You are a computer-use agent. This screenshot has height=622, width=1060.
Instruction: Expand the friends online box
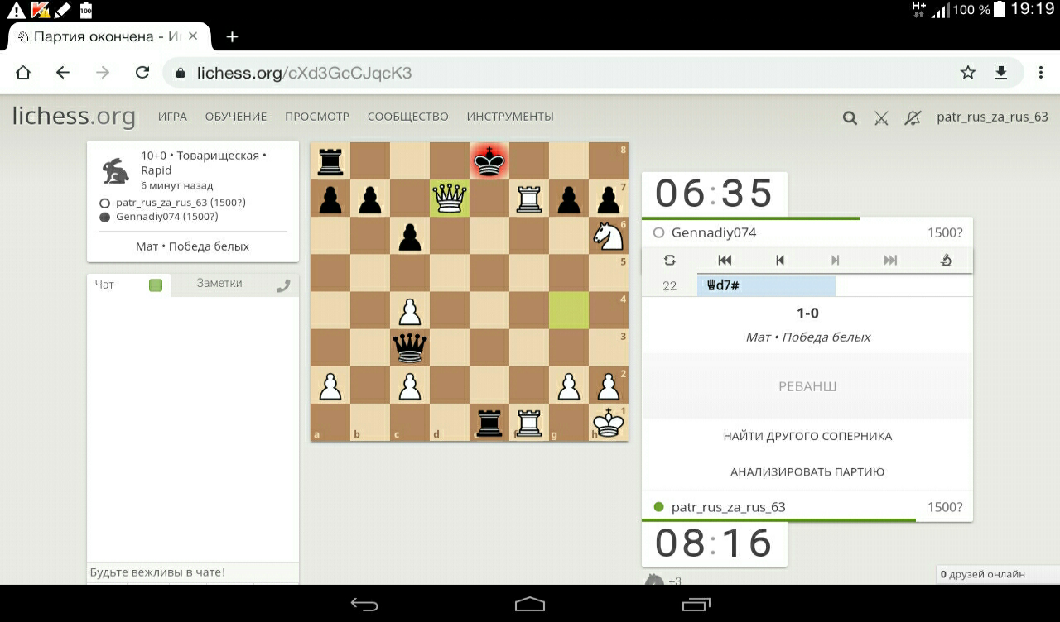point(998,574)
